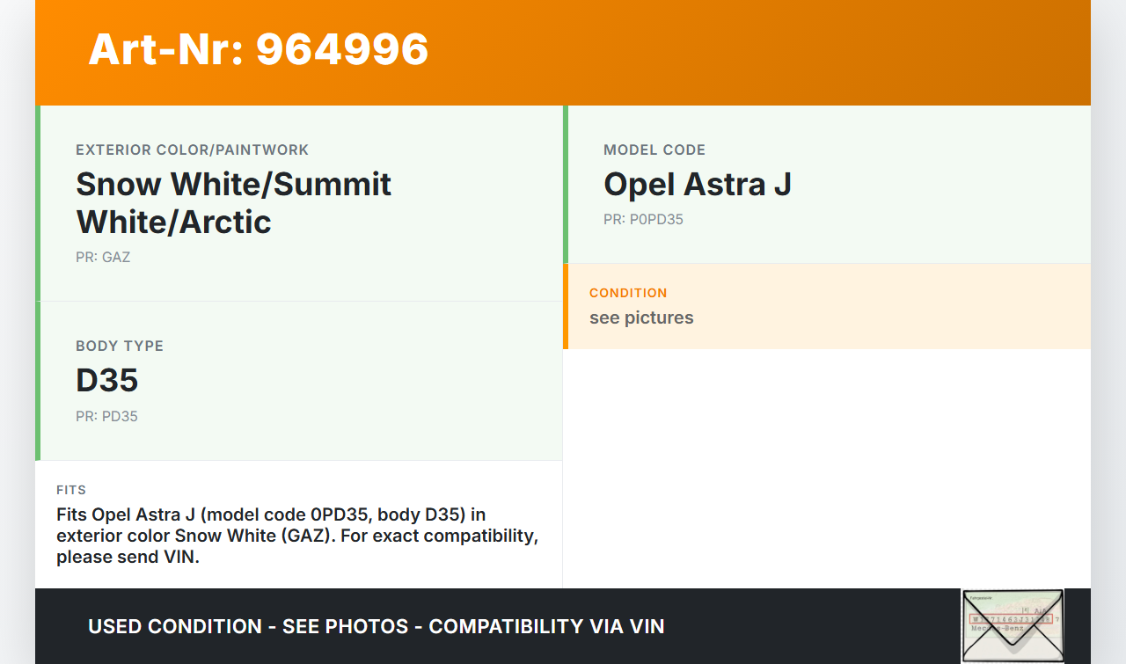Click the green accent bar beside Model Code
The width and height of the screenshot is (1126, 664).
pyautogui.click(x=566, y=185)
